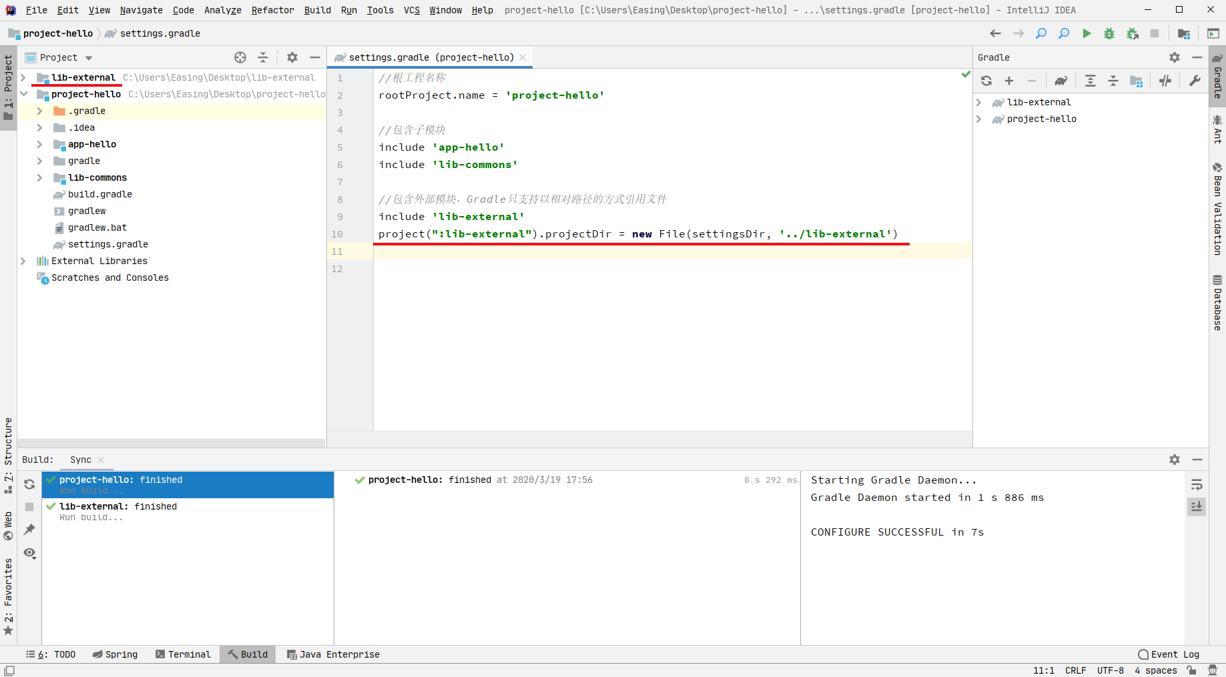Change indent setting via 4 spaces

coord(1155,670)
